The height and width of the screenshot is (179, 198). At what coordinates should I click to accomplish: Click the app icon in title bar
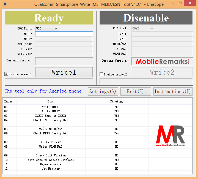pos(5,4)
